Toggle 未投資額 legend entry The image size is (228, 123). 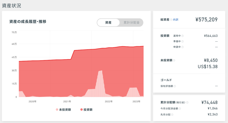point(63,110)
